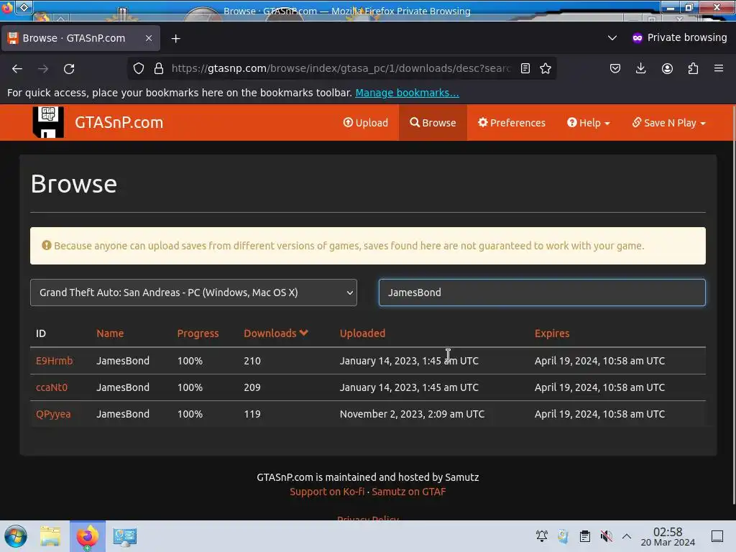Click the Browse · GTASnP.com tab

pos(80,38)
